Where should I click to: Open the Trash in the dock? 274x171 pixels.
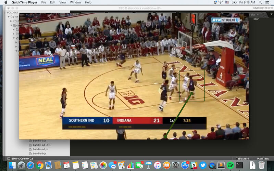click(262, 165)
